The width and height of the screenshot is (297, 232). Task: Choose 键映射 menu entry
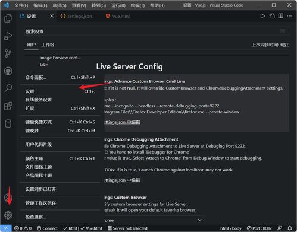coord(60,131)
